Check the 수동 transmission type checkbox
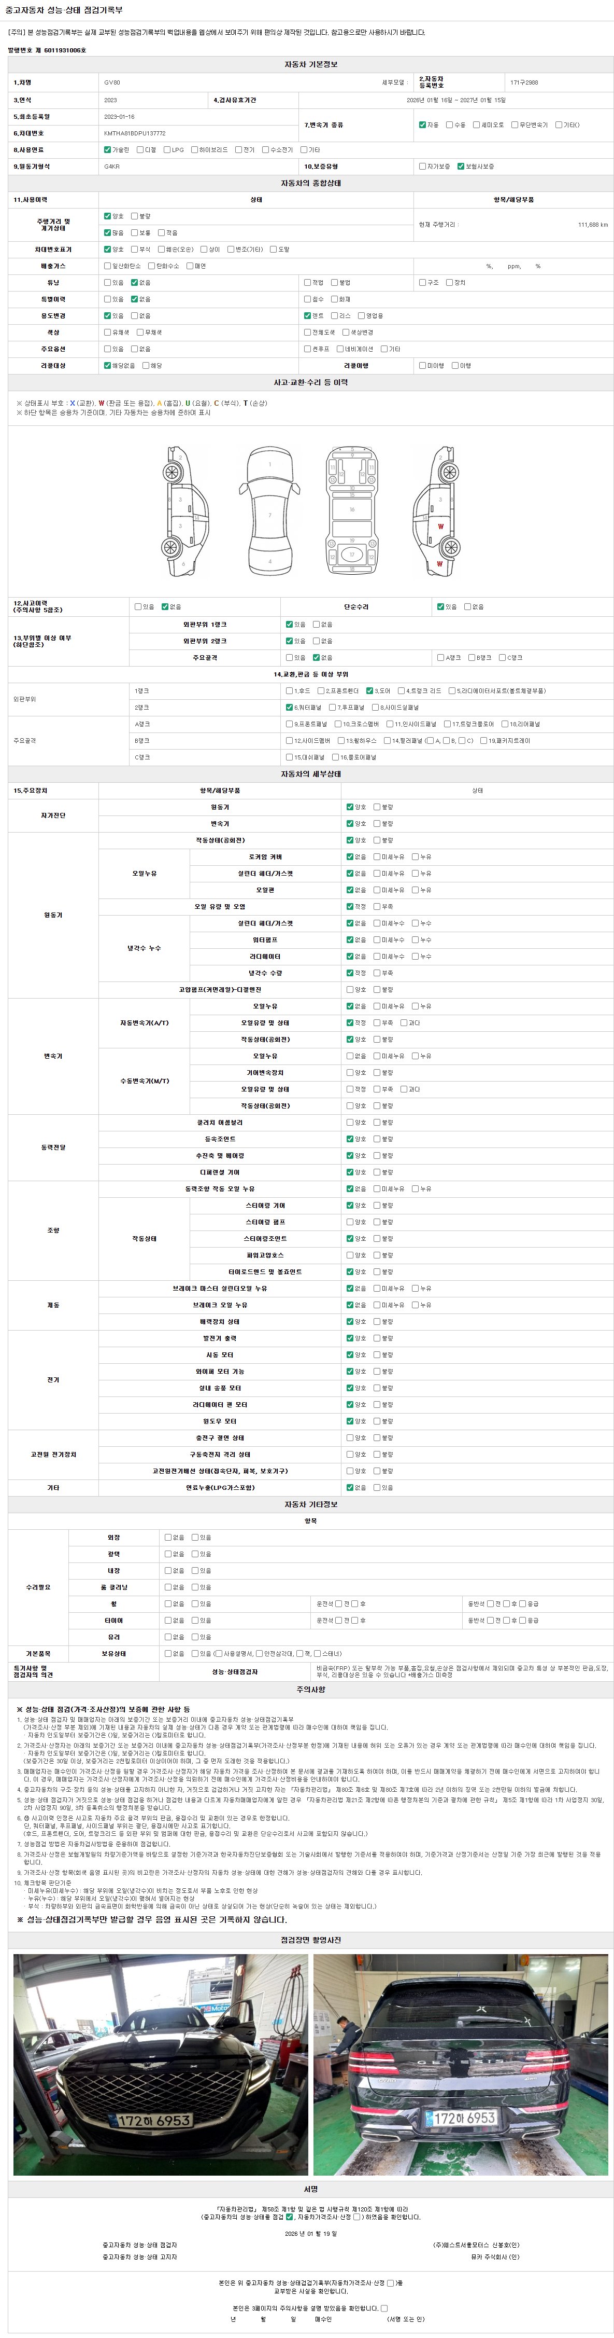The width and height of the screenshot is (614, 2338). pos(449,124)
